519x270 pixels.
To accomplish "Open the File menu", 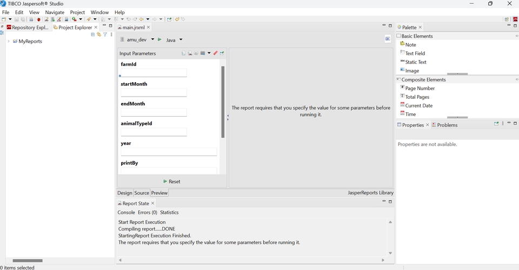I will click(x=5, y=12).
